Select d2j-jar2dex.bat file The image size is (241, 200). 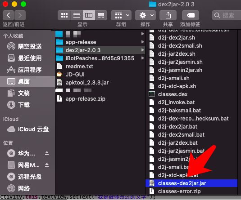tap(191, 143)
